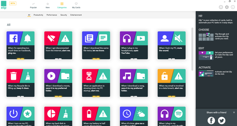This screenshot has width=237, height=126.
Task: Close the Share with a friend panel
Action: pyautogui.click(x=234, y=112)
